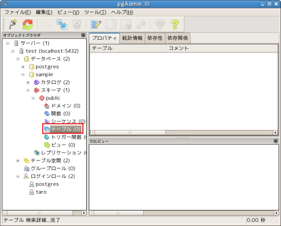Click the カタログ (2) catalog icon
Screen dimensions: 281x226
click(37, 82)
